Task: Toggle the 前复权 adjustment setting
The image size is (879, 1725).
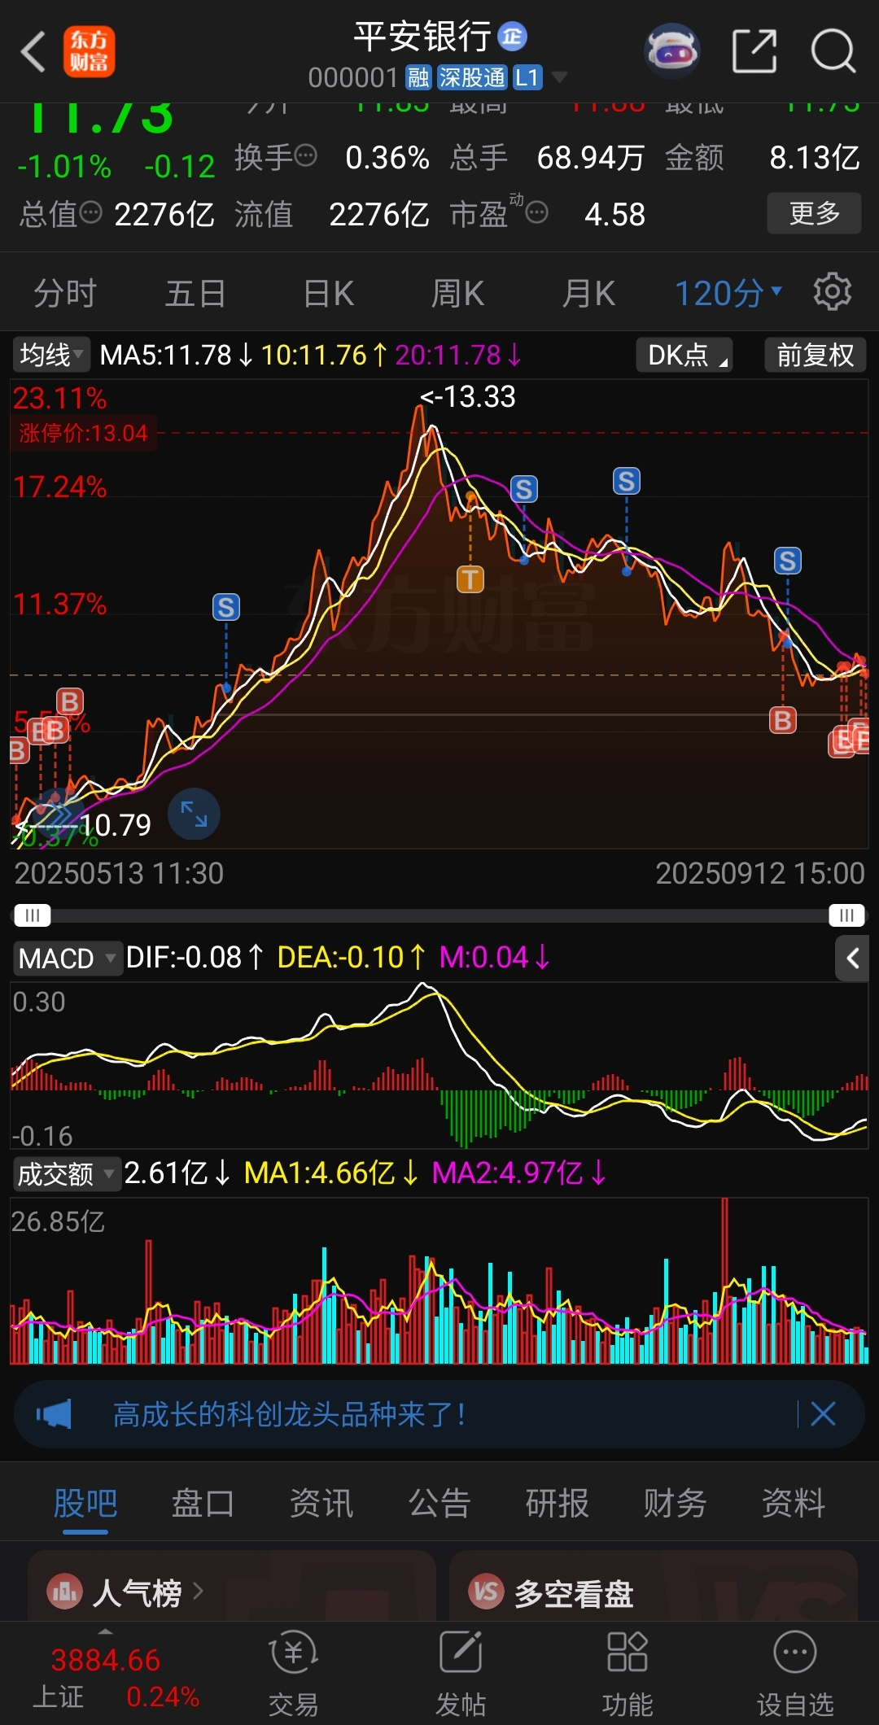Action: click(815, 356)
